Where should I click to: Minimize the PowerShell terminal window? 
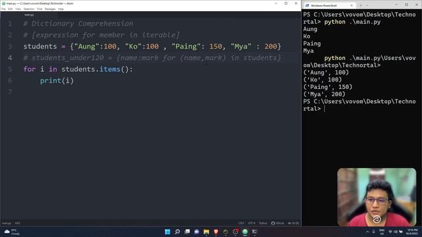(x=396, y=5)
